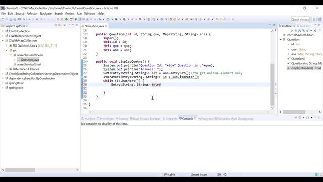Close the Question.java editor tab

point(106,26)
